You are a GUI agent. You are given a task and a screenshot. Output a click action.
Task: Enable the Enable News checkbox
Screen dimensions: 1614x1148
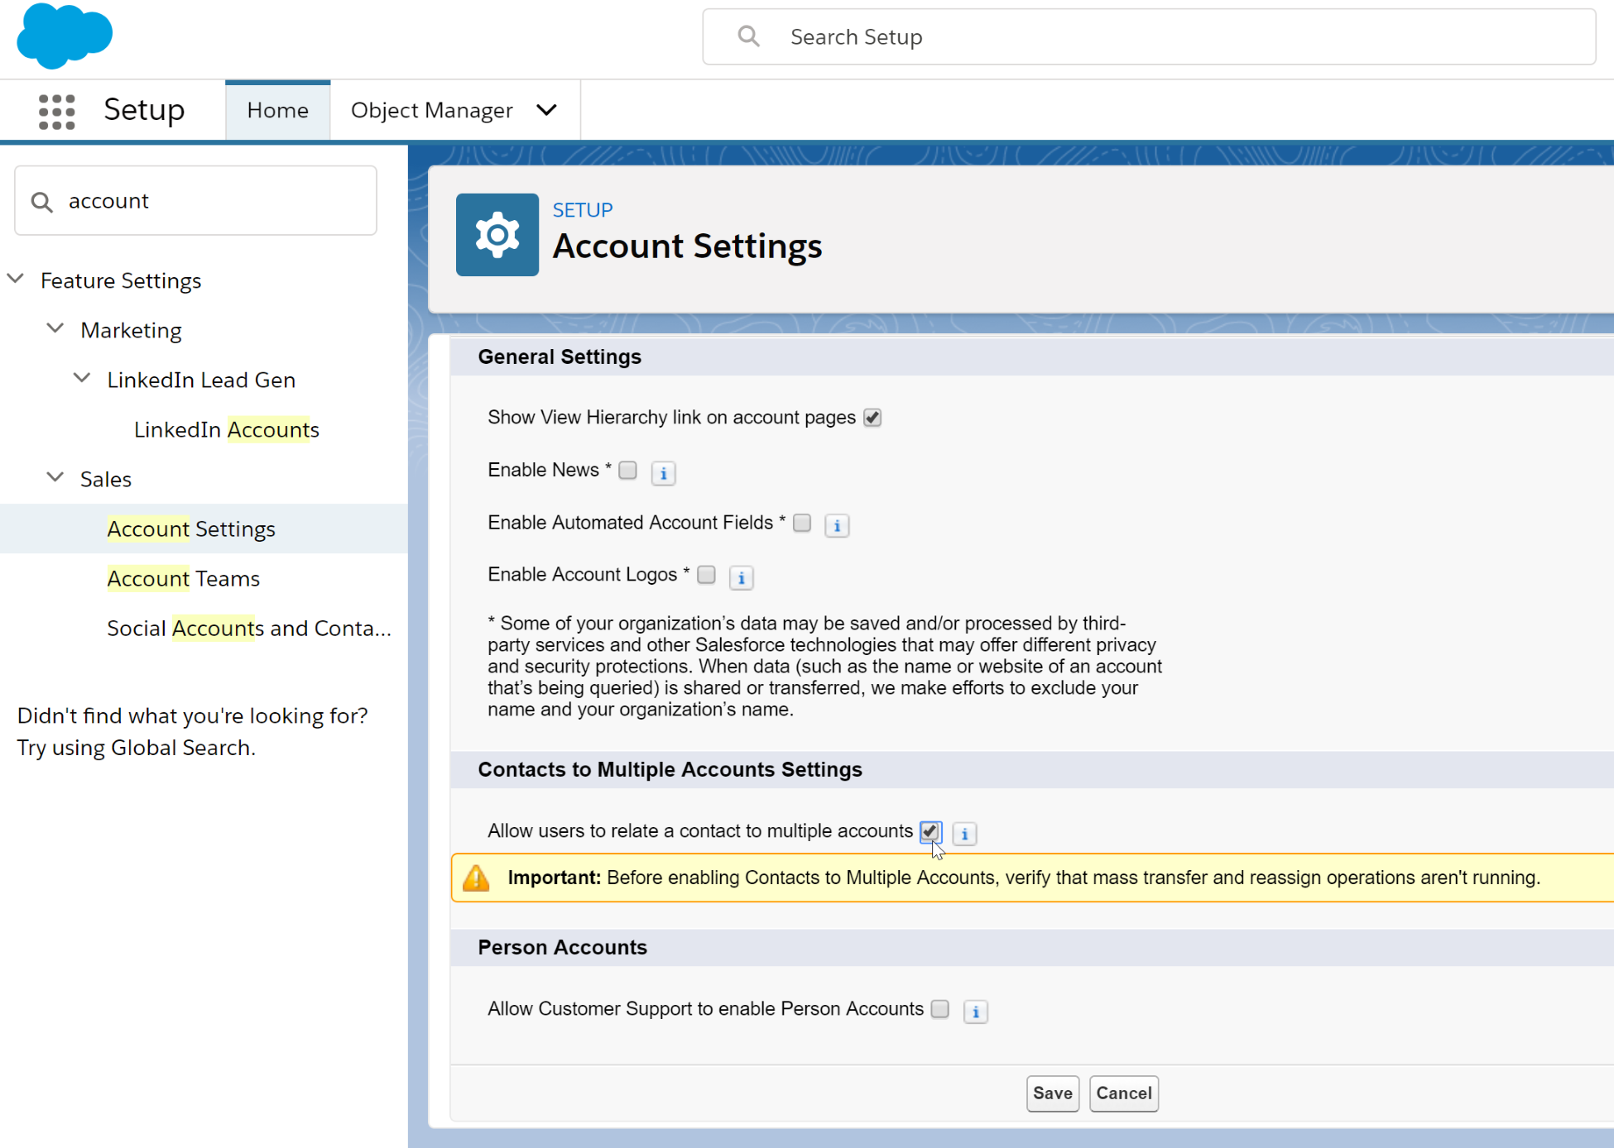point(627,469)
